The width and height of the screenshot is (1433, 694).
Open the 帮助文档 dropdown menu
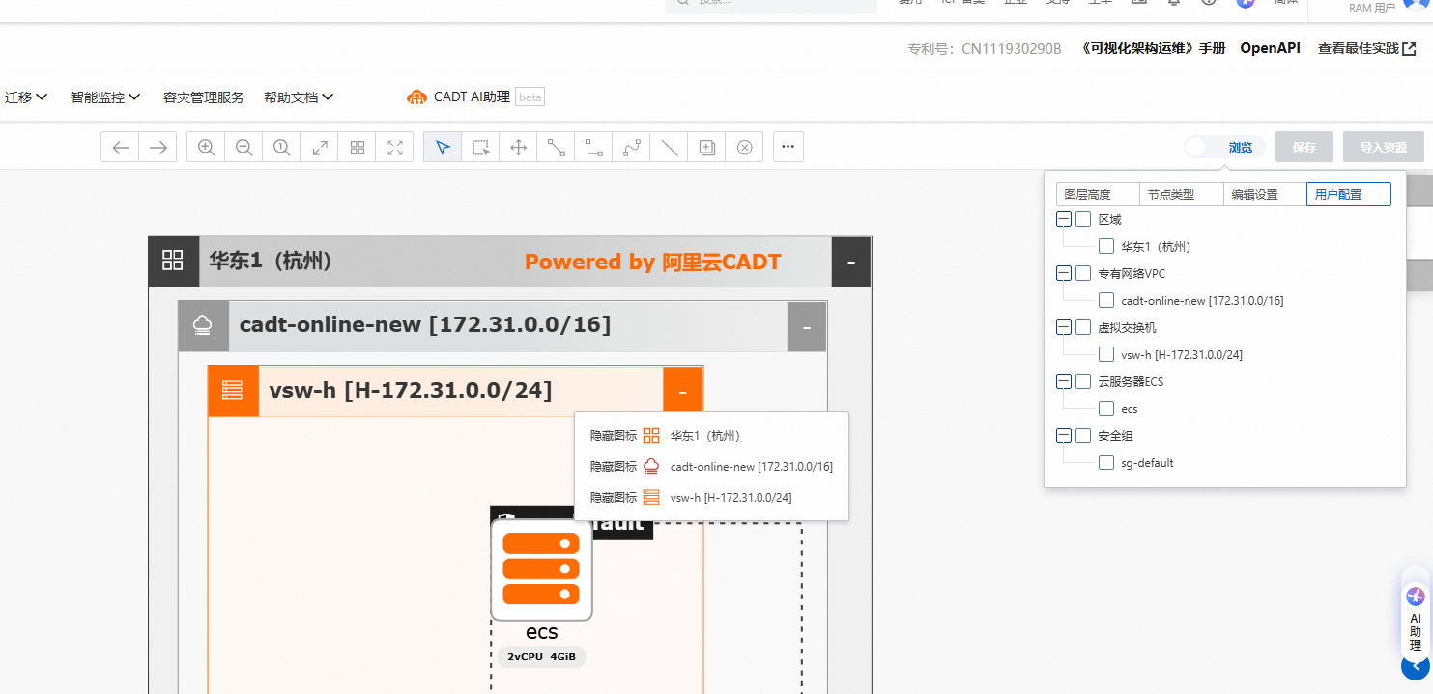tap(299, 97)
